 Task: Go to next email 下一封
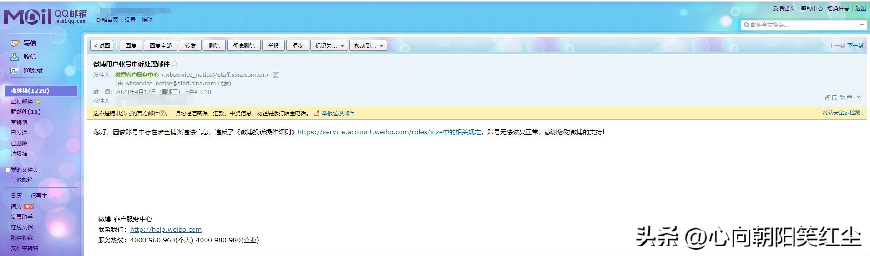pyautogui.click(x=855, y=46)
